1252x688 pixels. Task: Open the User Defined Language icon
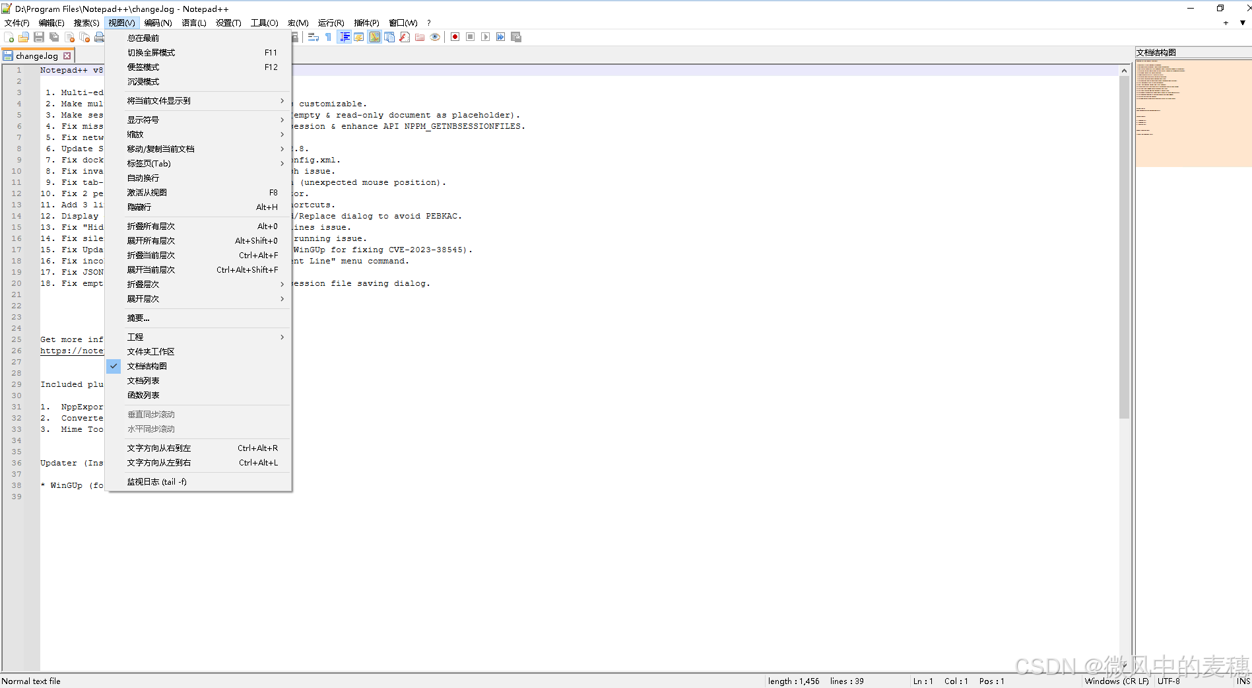(359, 37)
